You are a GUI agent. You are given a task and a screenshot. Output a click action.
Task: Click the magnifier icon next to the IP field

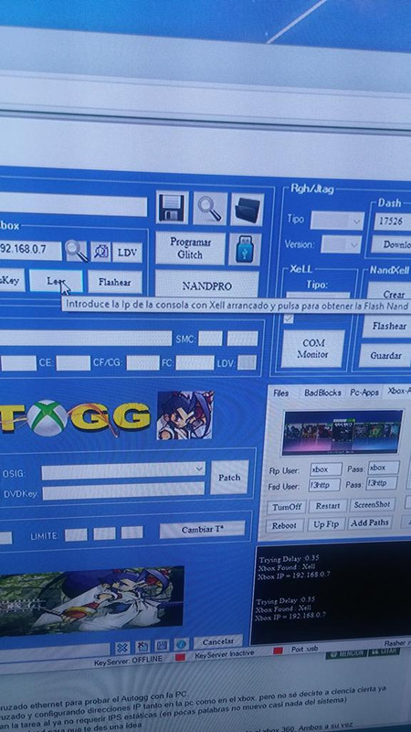point(77,251)
